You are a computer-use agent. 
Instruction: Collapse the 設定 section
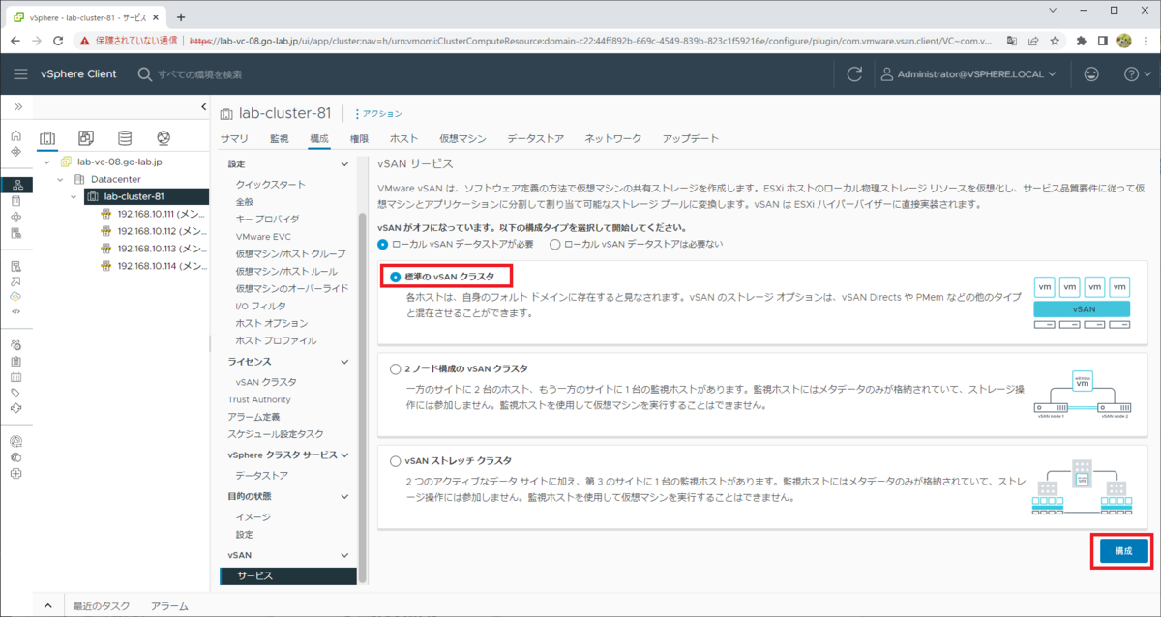[x=345, y=164]
